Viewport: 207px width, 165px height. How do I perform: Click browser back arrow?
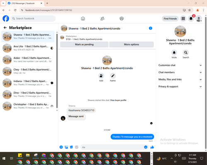coord(4,10)
